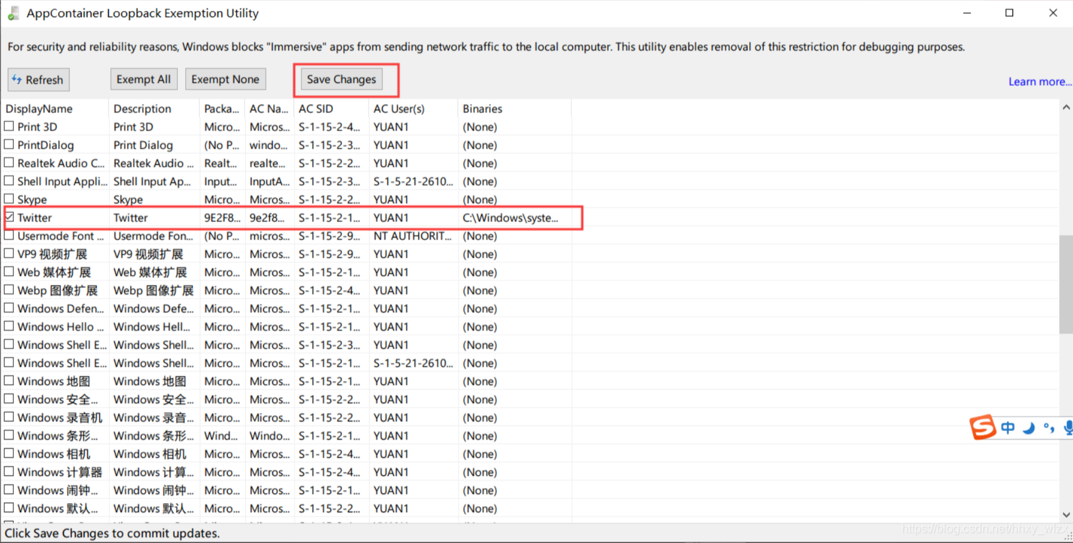Sort by the AC SID column header
The width and height of the screenshot is (1073, 543).
(x=331, y=108)
